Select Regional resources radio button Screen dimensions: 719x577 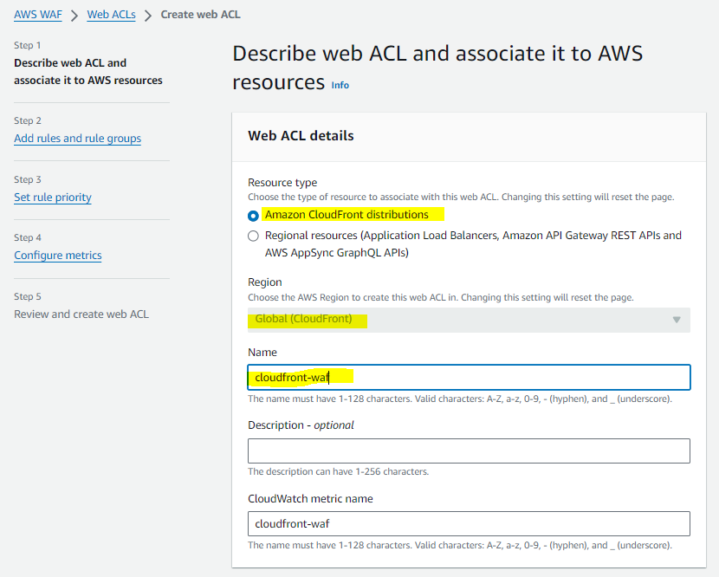(x=253, y=237)
